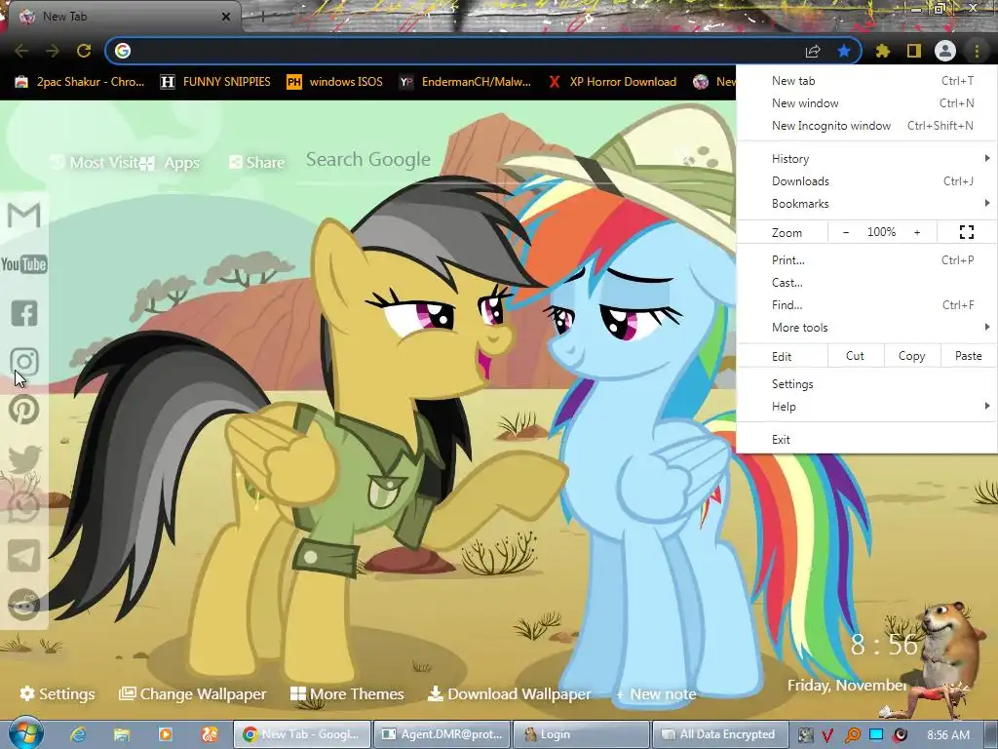The image size is (998, 749).
Task: Open the Extensions puzzle icon
Action: point(883,51)
